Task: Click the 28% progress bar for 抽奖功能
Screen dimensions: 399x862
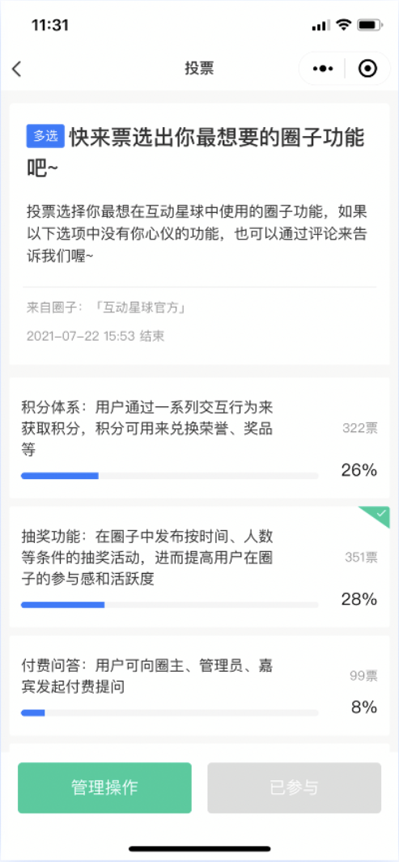Action: point(170,605)
